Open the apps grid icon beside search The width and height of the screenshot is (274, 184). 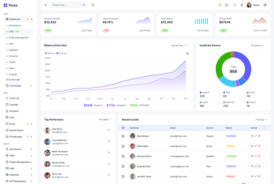pos(93,5)
